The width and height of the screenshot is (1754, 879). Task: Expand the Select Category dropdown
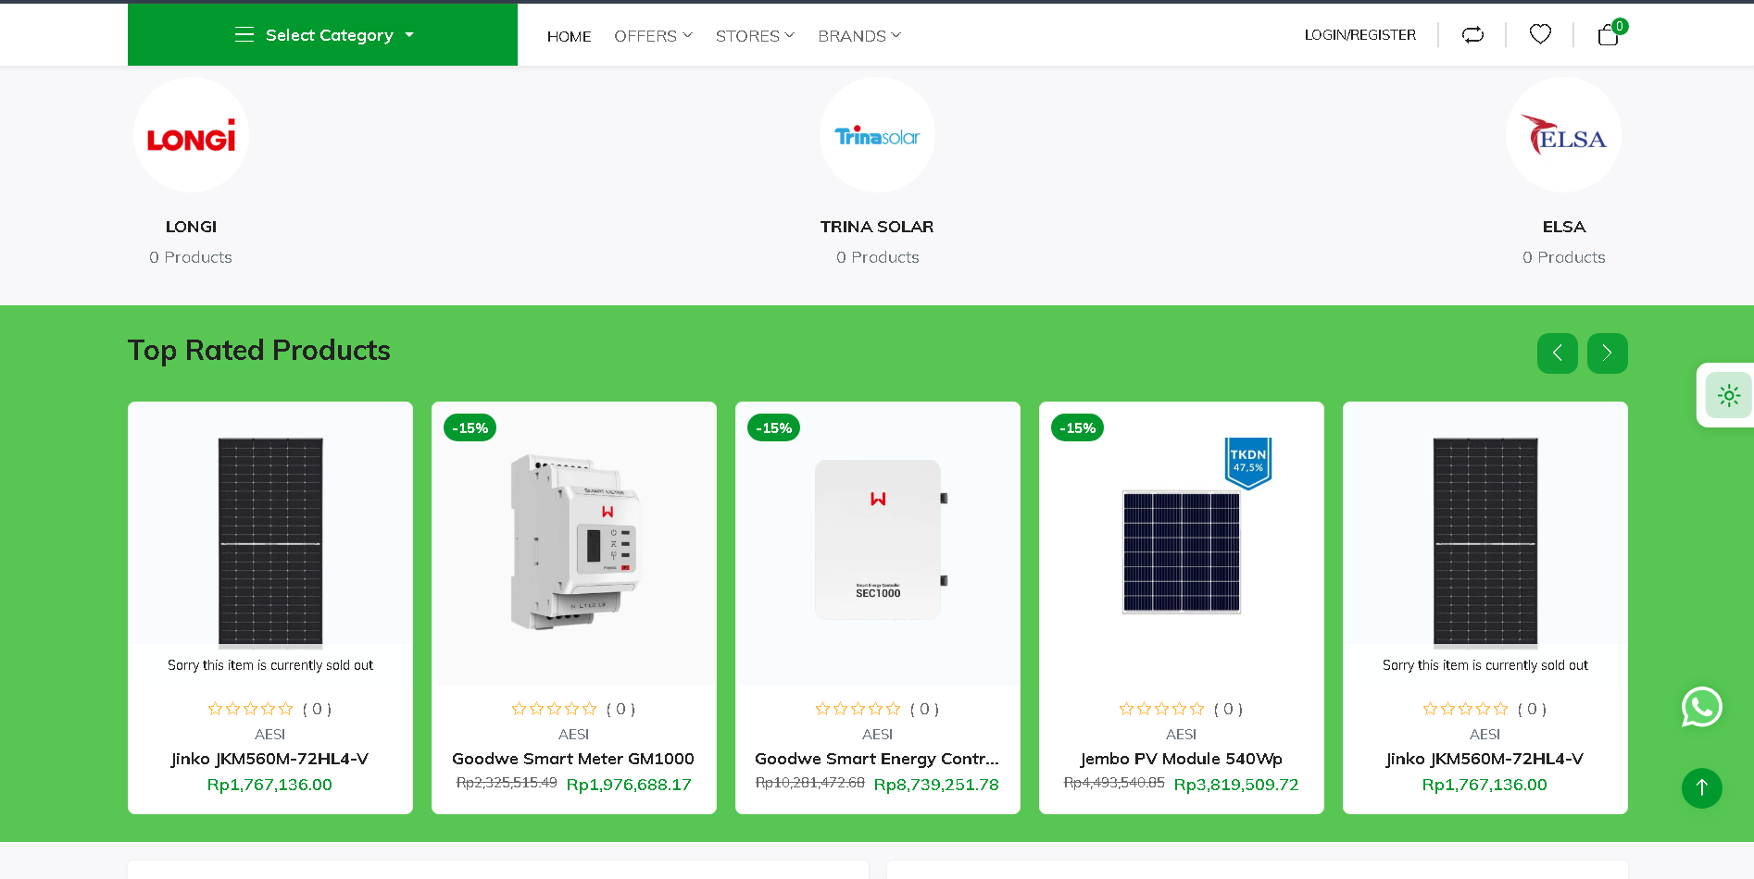(323, 35)
